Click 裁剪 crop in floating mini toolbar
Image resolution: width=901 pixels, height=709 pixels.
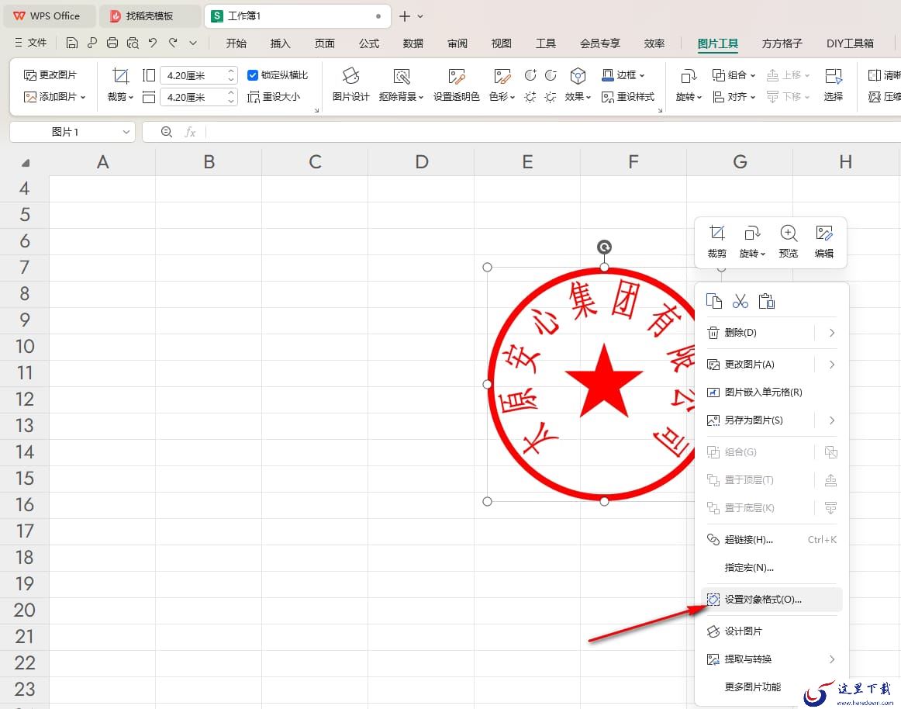tap(716, 241)
